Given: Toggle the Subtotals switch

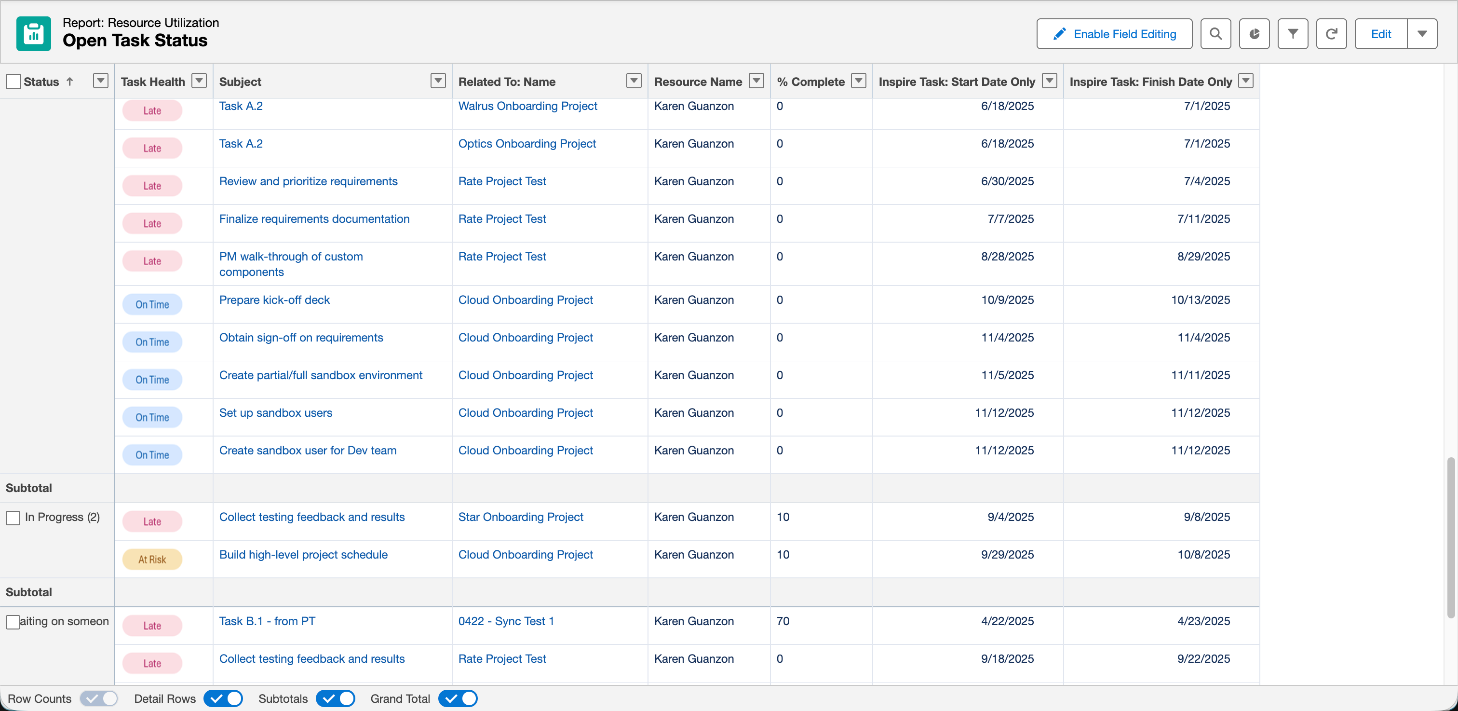Looking at the screenshot, I should (x=335, y=698).
